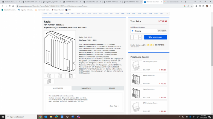The width and height of the screenshot is (213, 119).
Task: Select model year 2015
Action: point(89,13)
